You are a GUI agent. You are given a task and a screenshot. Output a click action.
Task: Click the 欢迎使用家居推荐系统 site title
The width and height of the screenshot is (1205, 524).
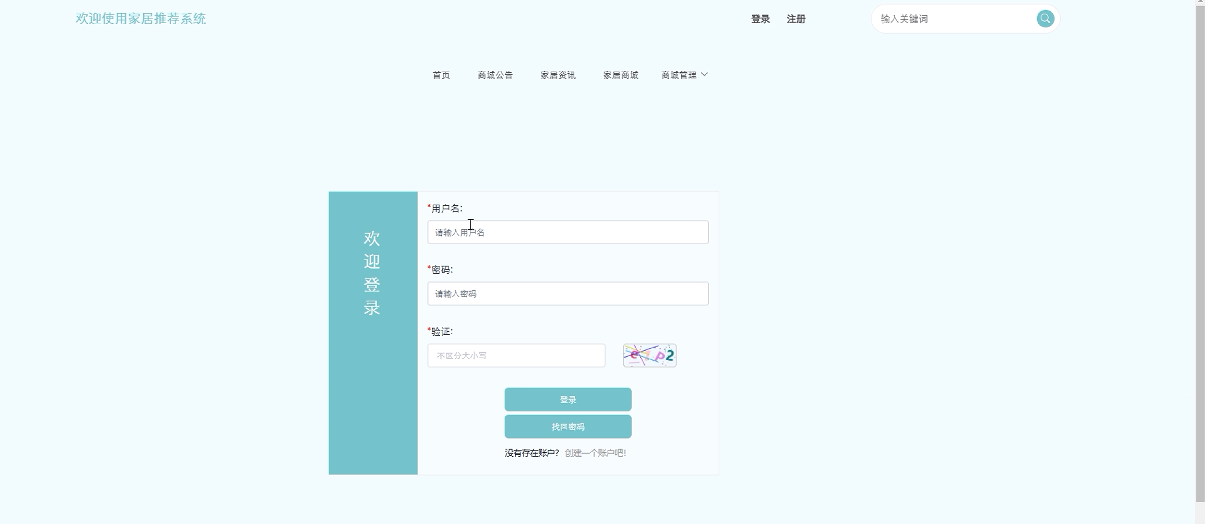point(141,19)
